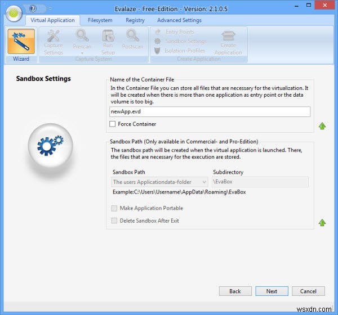Click the Back button
338x315 pixels.
click(x=235, y=291)
